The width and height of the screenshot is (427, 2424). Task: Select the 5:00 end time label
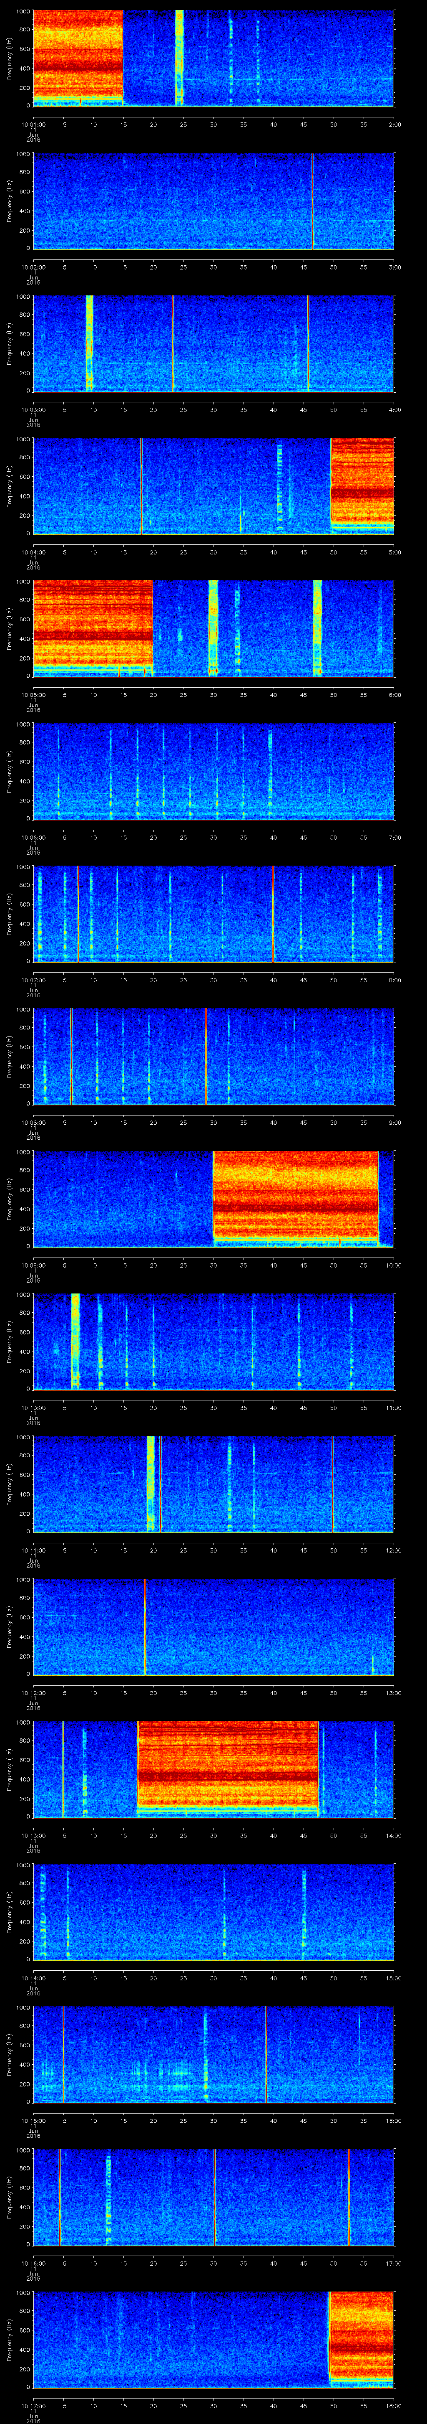point(394,552)
